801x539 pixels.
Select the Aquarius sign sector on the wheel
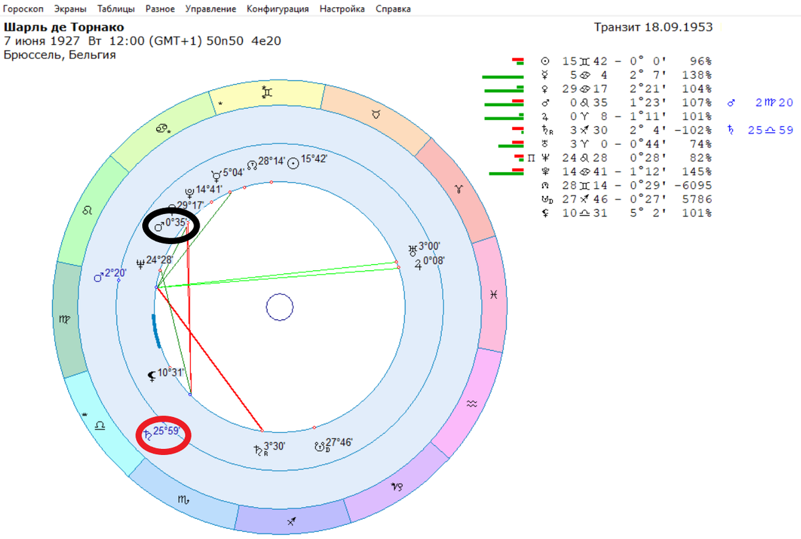click(x=473, y=404)
